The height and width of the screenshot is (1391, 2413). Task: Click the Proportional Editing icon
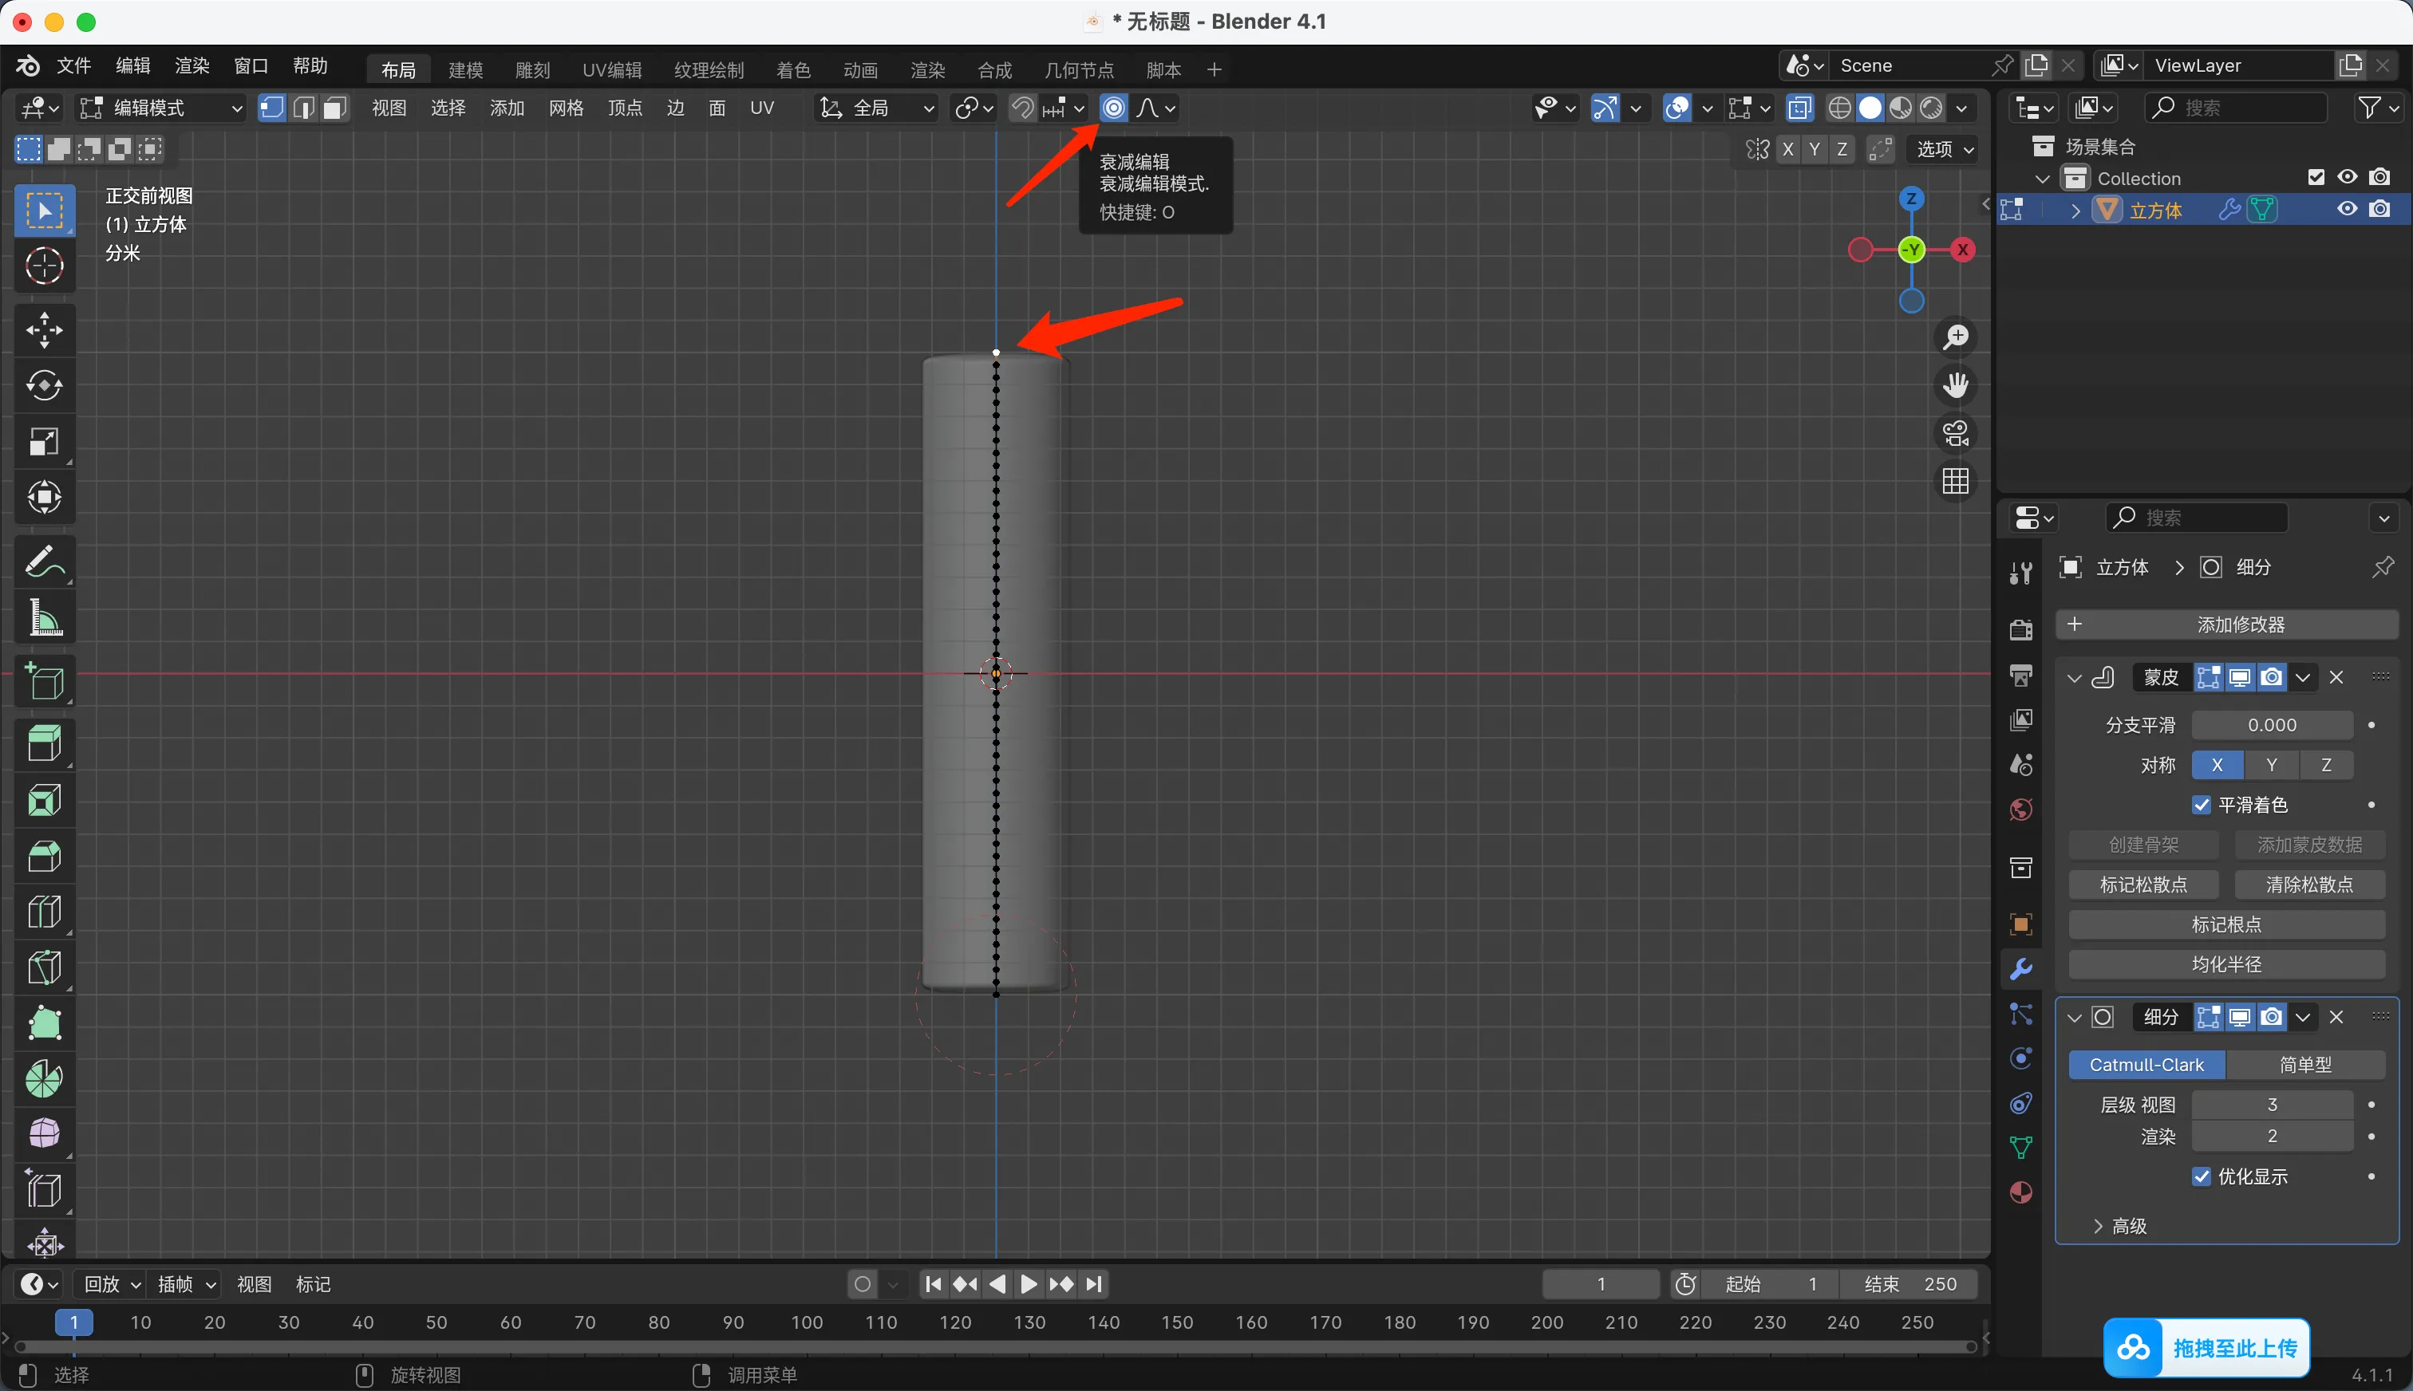(x=1113, y=108)
